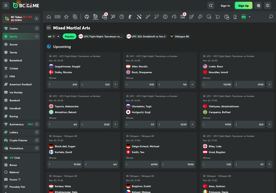
Task: Collapse the Sports sidebar section
Action: pos(37,36)
